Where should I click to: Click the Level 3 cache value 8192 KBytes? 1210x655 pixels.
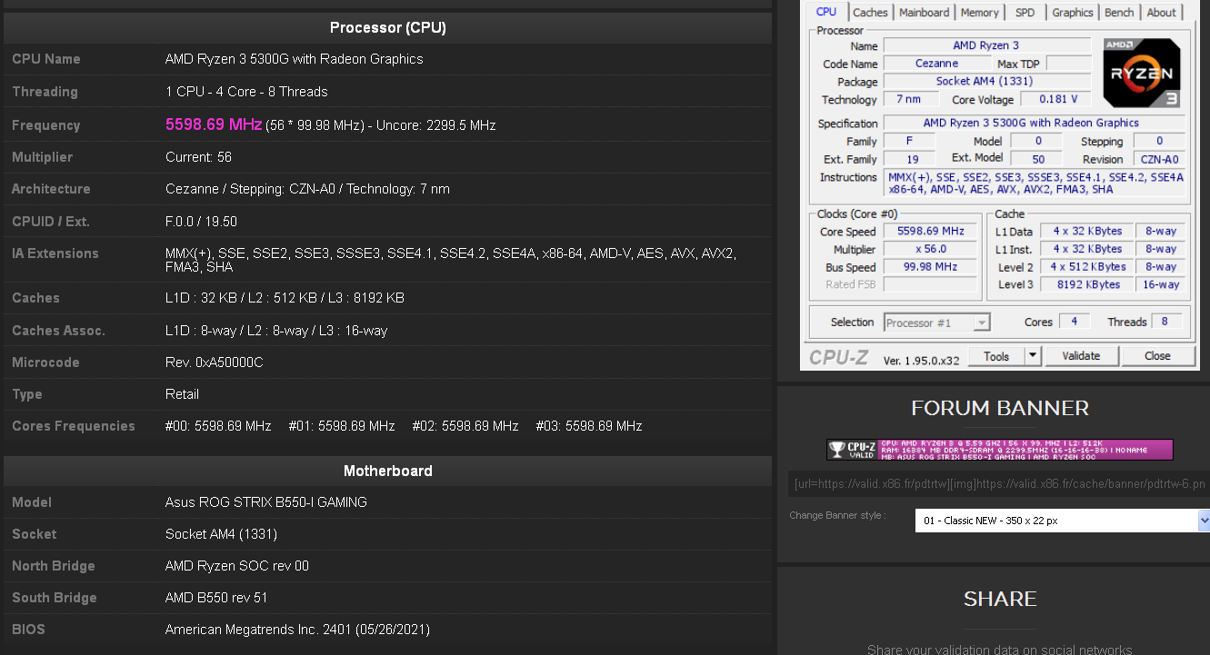click(1087, 284)
